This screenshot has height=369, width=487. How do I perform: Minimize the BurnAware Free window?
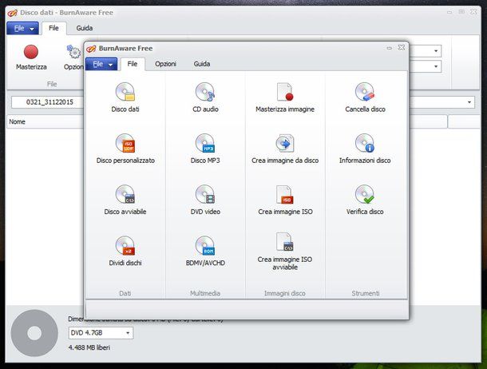tap(389, 48)
